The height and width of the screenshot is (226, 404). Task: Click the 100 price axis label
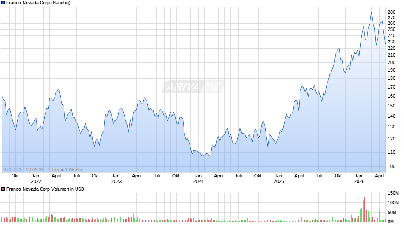click(x=392, y=166)
